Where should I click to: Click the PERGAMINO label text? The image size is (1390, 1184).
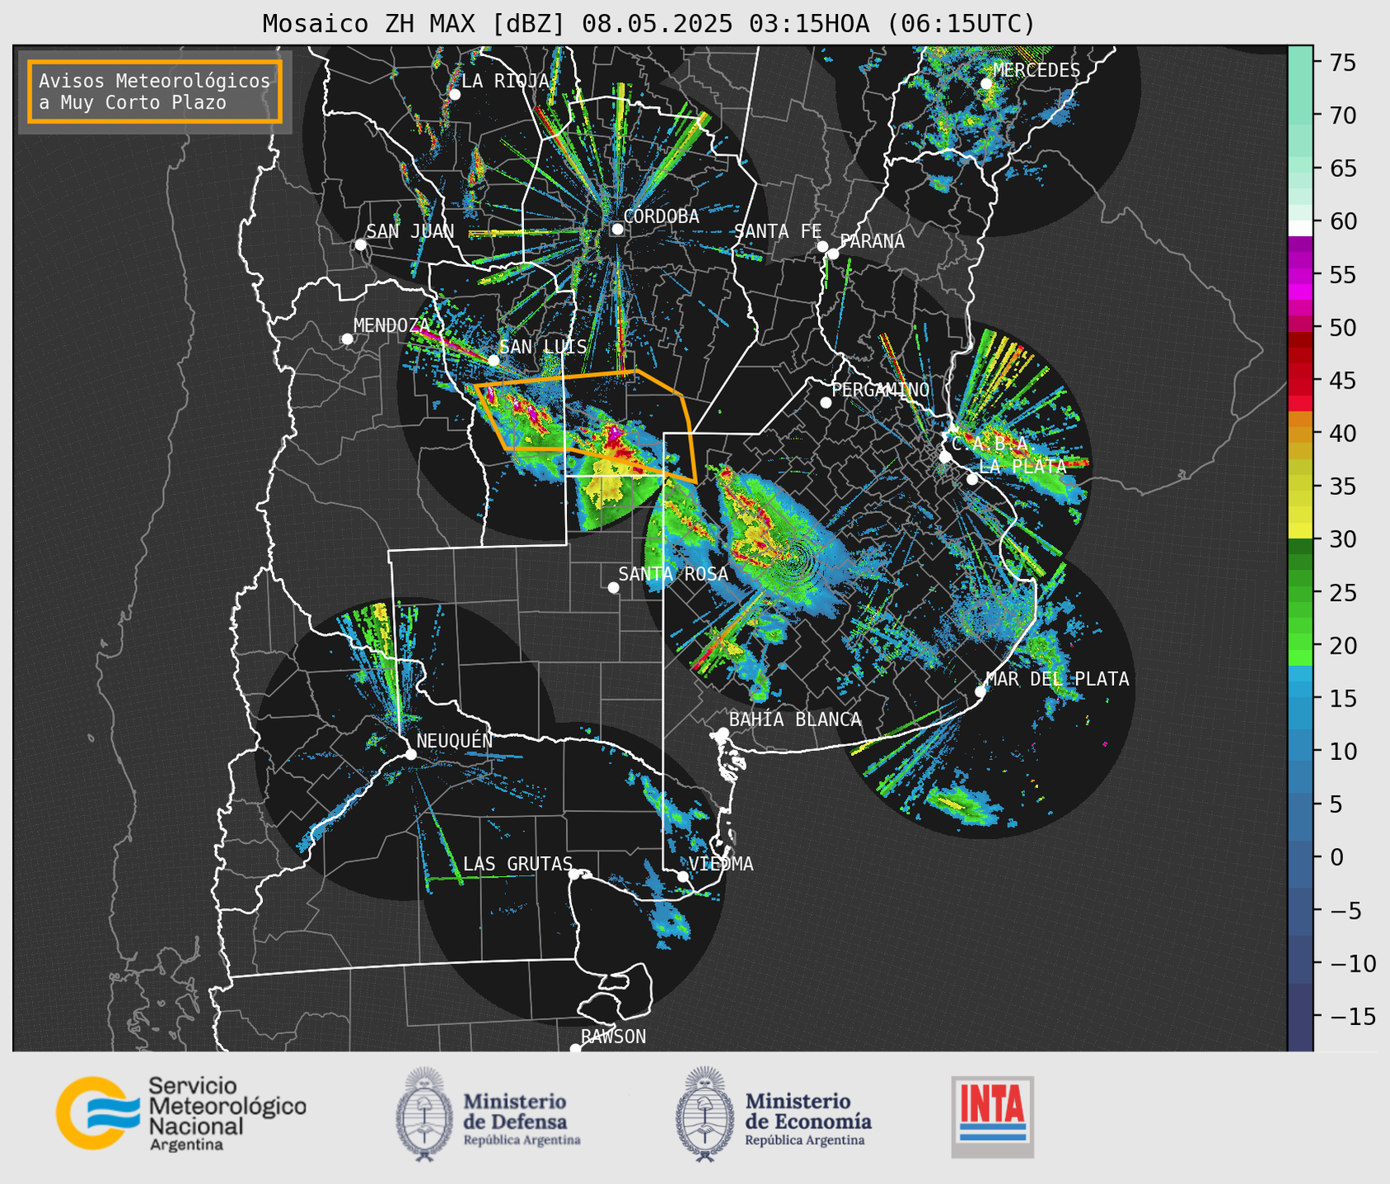point(881,389)
